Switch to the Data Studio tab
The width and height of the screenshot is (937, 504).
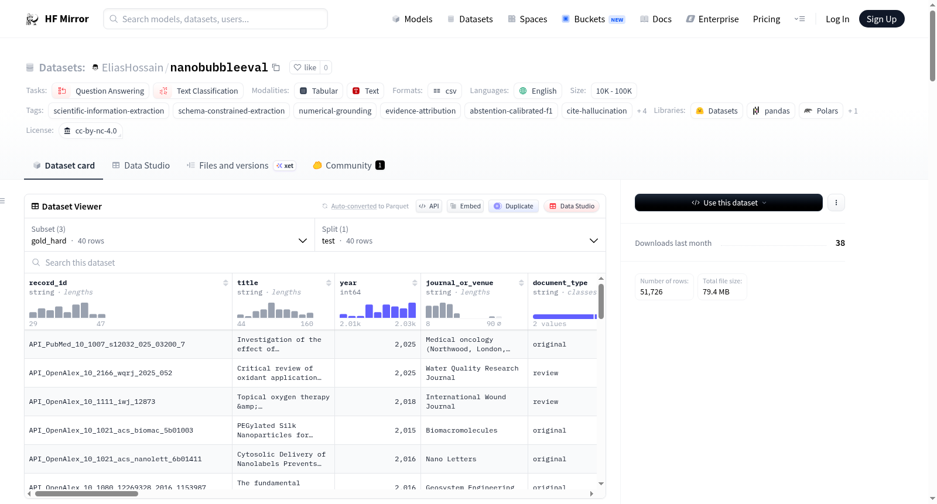tap(141, 166)
